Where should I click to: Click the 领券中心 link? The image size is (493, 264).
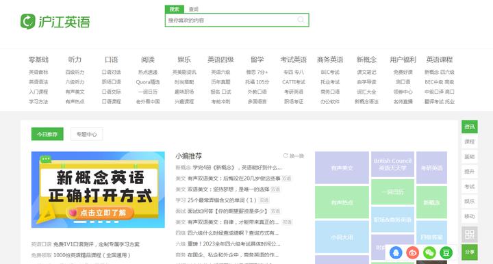[403, 92]
